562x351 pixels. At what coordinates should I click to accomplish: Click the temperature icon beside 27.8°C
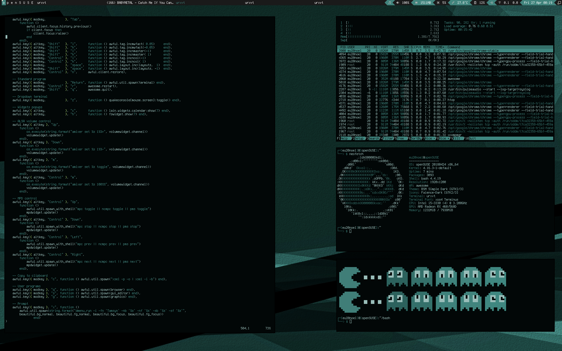point(453,3)
